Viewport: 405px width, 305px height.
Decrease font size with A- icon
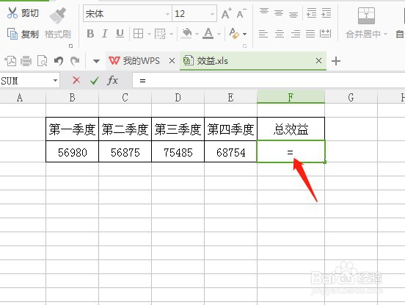click(x=241, y=14)
